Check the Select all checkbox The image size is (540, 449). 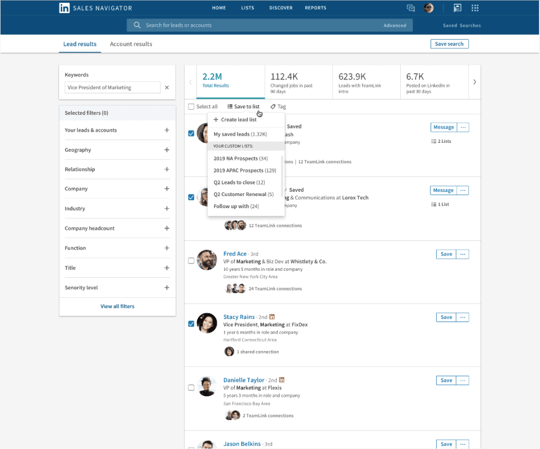(191, 106)
